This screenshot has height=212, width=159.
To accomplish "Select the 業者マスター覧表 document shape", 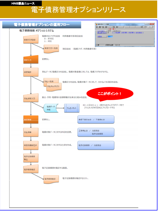I will (x=51, y=48).
